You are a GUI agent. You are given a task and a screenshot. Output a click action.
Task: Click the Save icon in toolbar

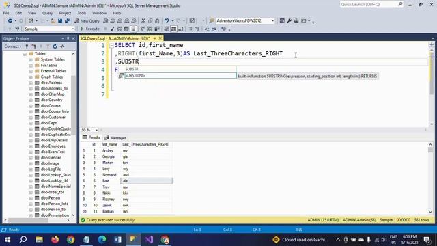pyautogui.click(x=60, y=21)
